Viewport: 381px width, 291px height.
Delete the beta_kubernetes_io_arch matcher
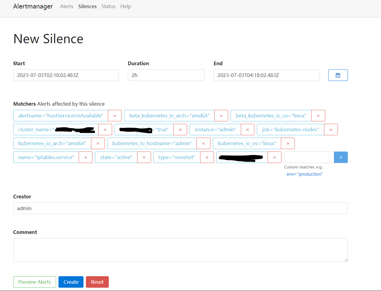click(221, 116)
